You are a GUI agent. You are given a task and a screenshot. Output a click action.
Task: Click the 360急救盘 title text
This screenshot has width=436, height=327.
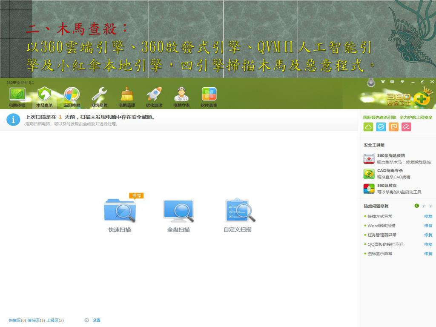pos(387,186)
